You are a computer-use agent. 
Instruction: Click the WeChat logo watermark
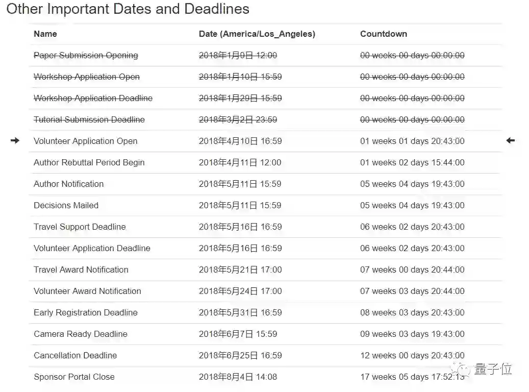463,369
